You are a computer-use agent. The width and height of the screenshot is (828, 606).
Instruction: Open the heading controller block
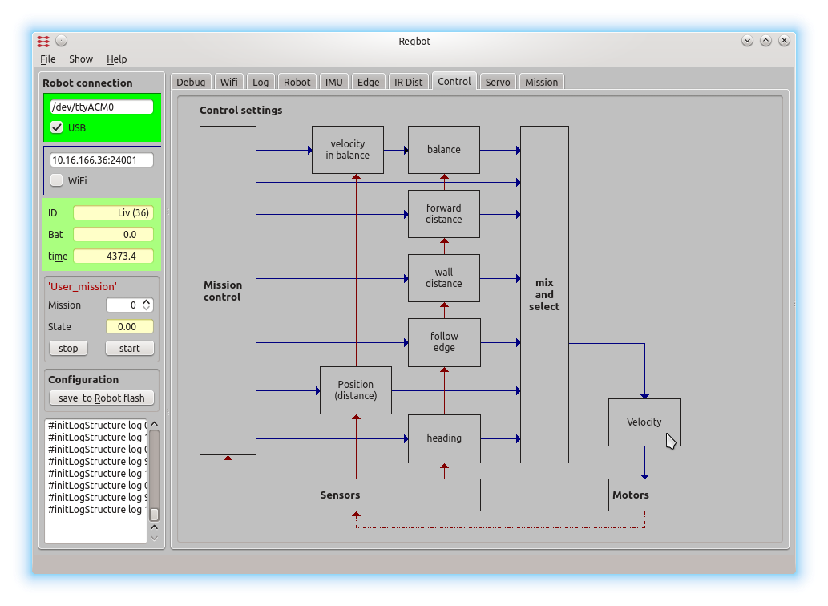tap(443, 438)
